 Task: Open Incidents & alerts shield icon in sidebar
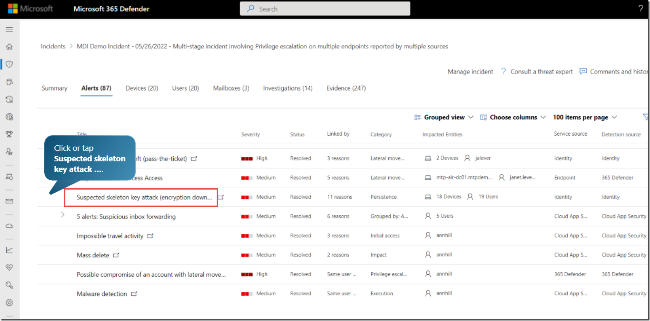[9, 64]
